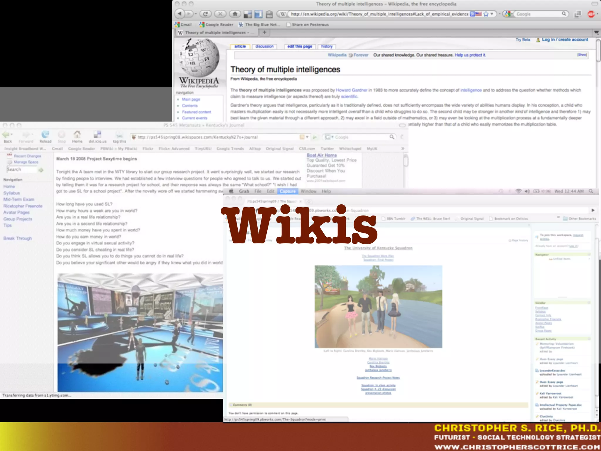Click the Wikipedia window address bar URL field
601x451 pixels.
(379, 14)
